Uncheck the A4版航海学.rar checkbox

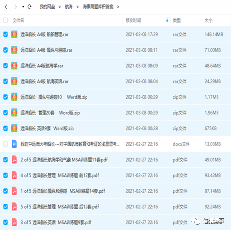(5, 66)
